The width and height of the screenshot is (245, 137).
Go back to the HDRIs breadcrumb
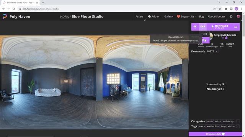pos(65,17)
